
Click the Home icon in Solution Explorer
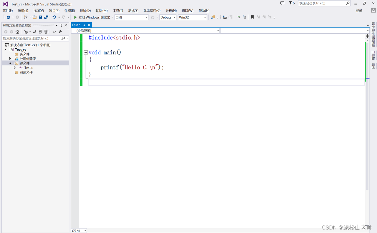(17, 32)
